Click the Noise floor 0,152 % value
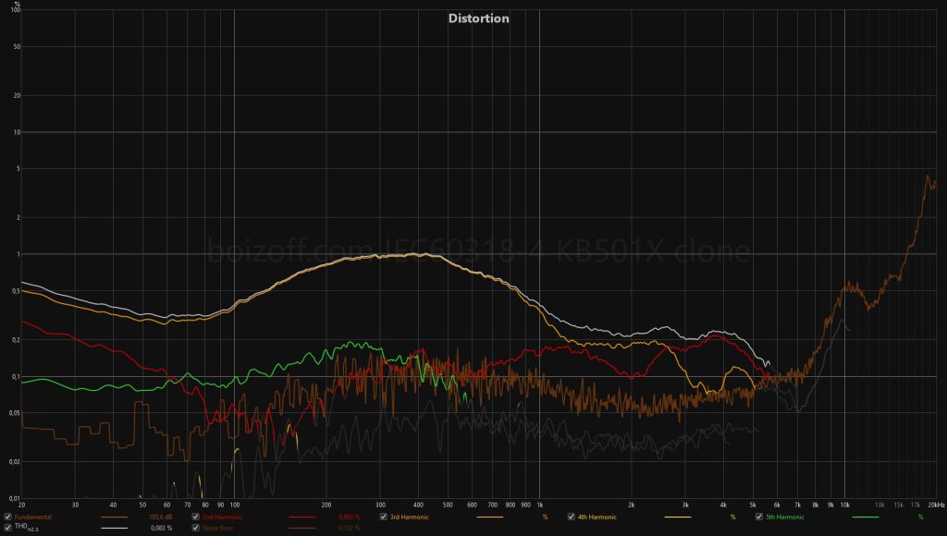Screen dimensions: 947x536 350,529
